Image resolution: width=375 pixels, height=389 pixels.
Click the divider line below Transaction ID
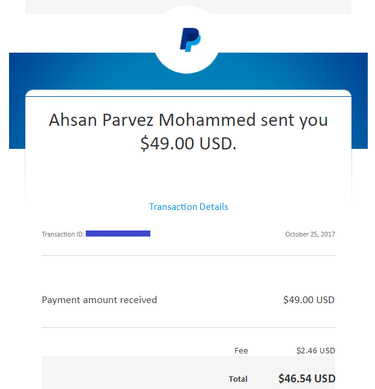click(x=188, y=255)
